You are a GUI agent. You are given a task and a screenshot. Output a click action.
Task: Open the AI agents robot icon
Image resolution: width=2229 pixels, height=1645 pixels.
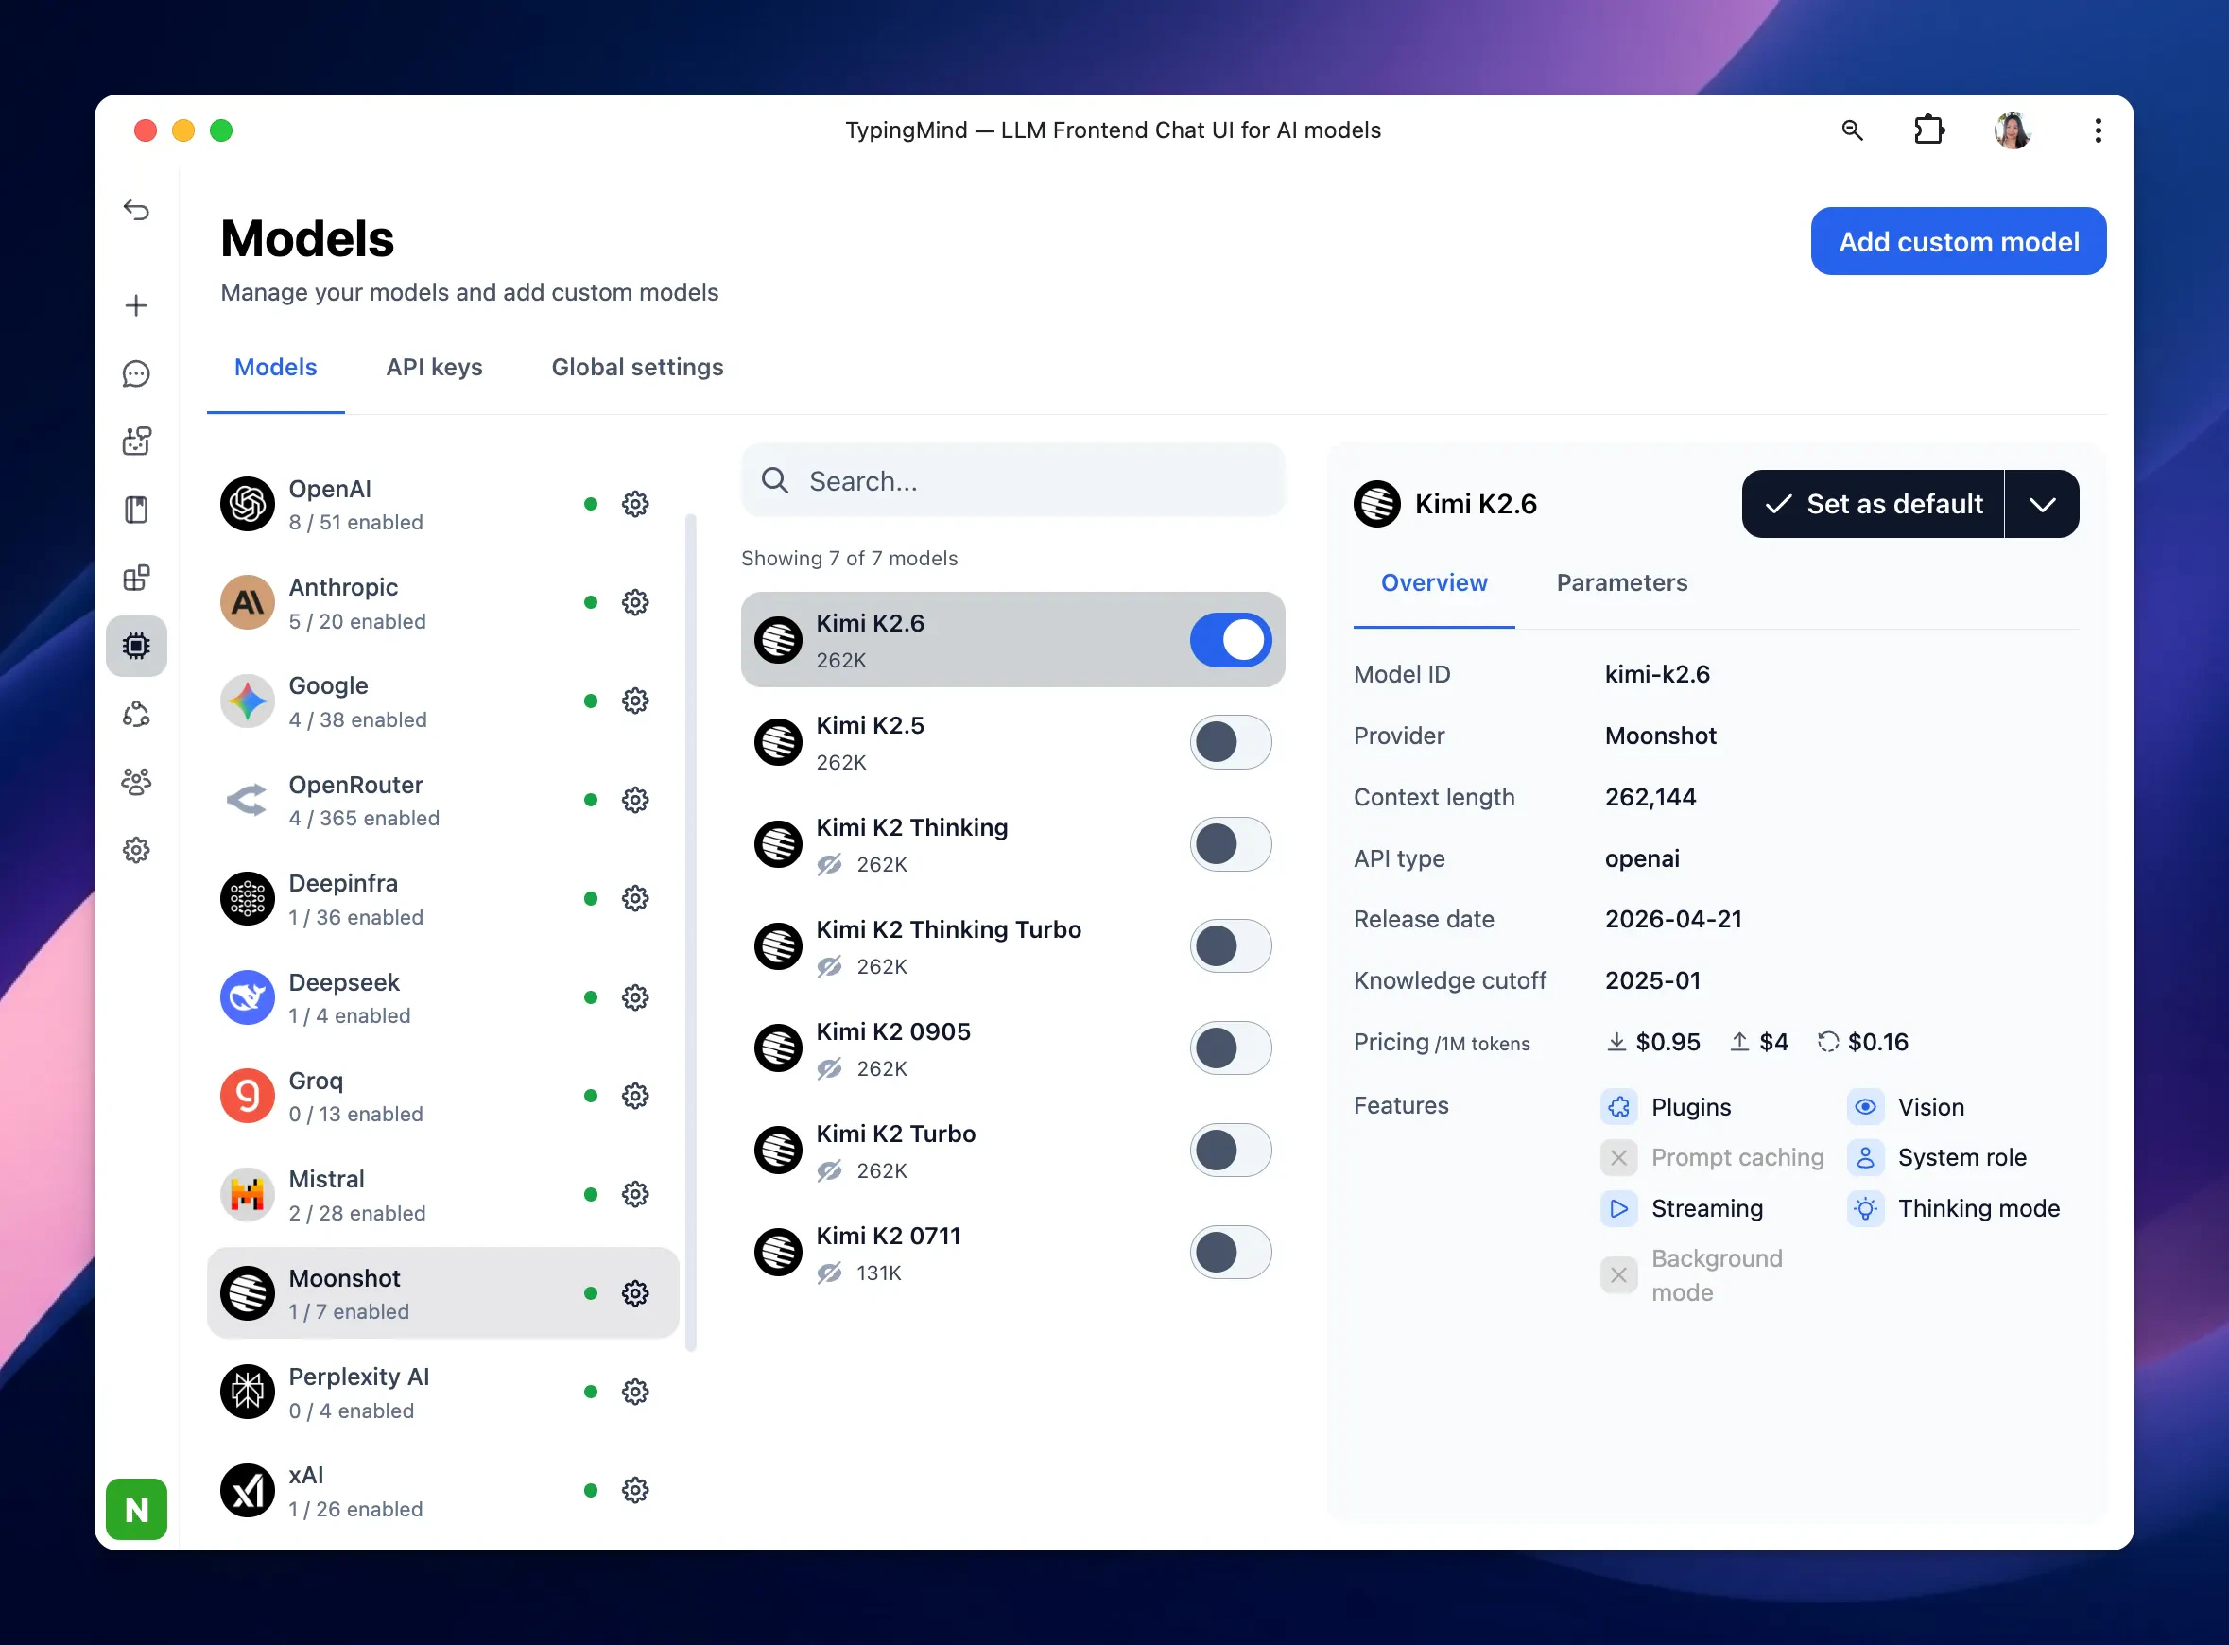pos(136,442)
